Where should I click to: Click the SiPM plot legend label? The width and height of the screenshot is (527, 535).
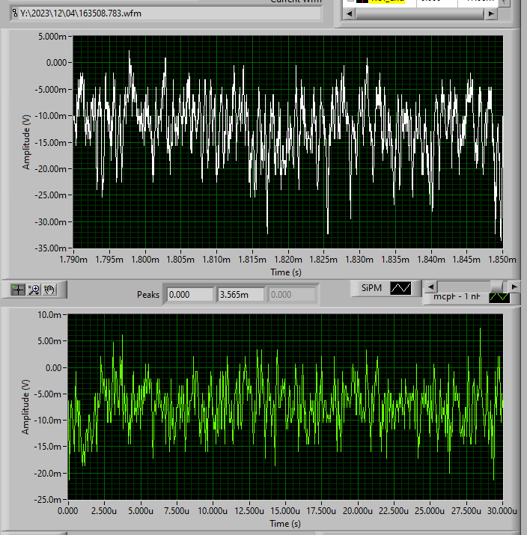(x=371, y=287)
